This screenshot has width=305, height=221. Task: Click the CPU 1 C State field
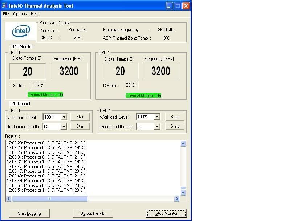point(131,85)
